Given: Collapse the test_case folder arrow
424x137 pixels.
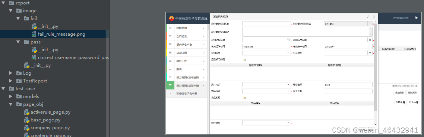Looking at the screenshot, I should [3, 89].
